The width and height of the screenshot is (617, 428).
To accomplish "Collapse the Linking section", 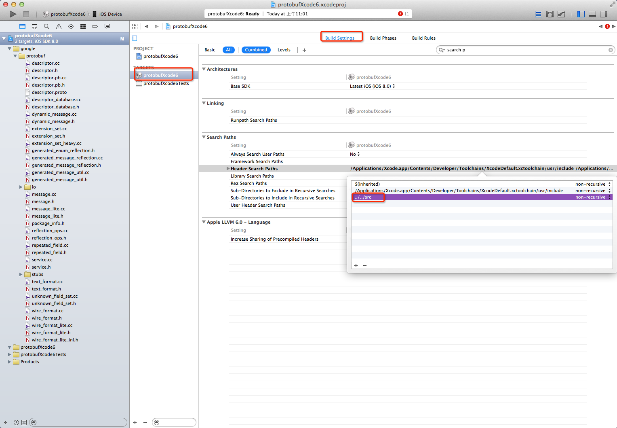I will [204, 103].
